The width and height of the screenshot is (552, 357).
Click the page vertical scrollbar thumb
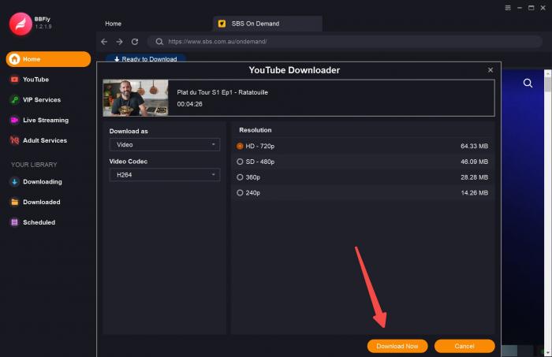click(548, 84)
